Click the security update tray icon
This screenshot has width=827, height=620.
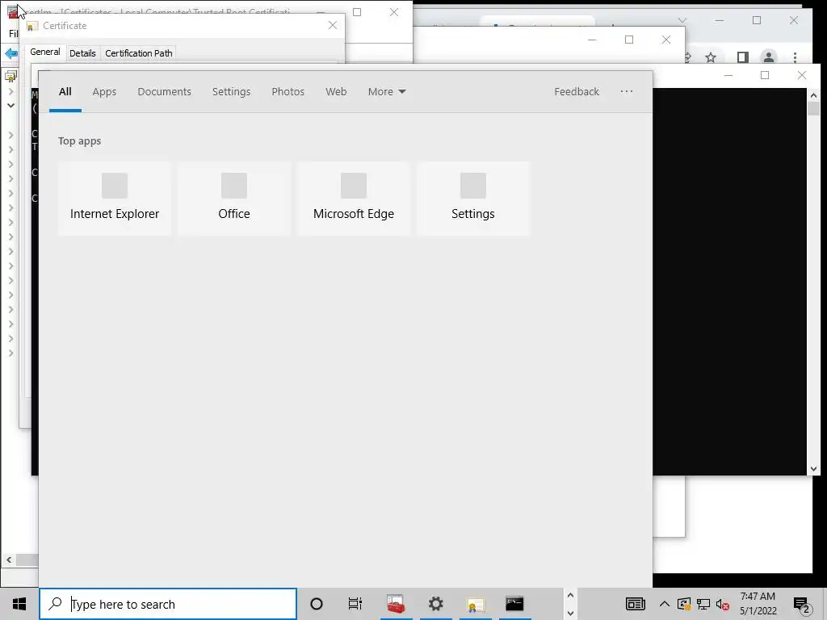(x=683, y=604)
